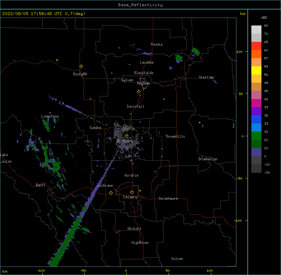Click the 100 km label on right axis
The image size is (281, 275).
(x=239, y=52)
